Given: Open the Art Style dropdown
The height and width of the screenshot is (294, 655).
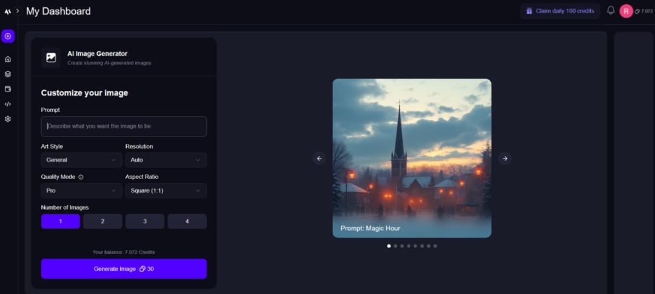Looking at the screenshot, I should pos(81,160).
